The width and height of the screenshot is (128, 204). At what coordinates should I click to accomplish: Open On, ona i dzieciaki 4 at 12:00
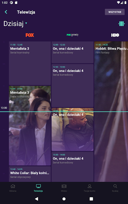pos(73,52)
